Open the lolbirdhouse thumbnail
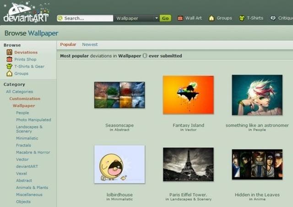This screenshot has height=207, width=293. tap(119, 164)
